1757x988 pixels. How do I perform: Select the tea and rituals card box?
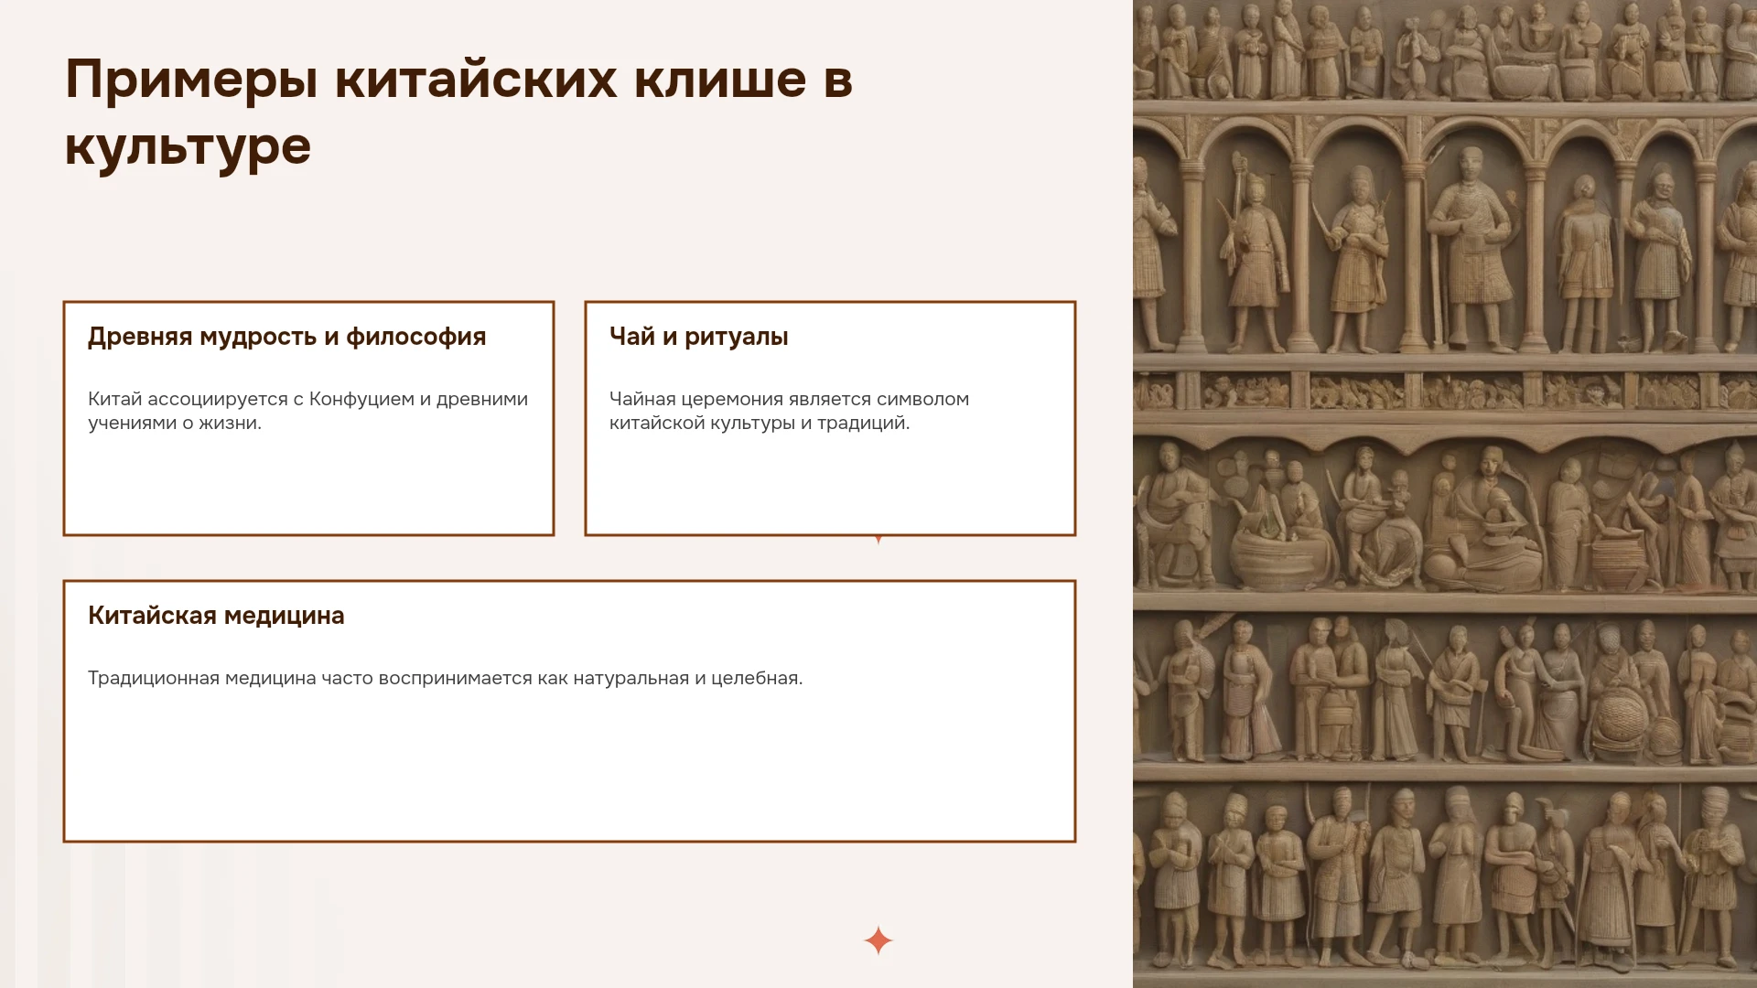[x=830, y=418]
